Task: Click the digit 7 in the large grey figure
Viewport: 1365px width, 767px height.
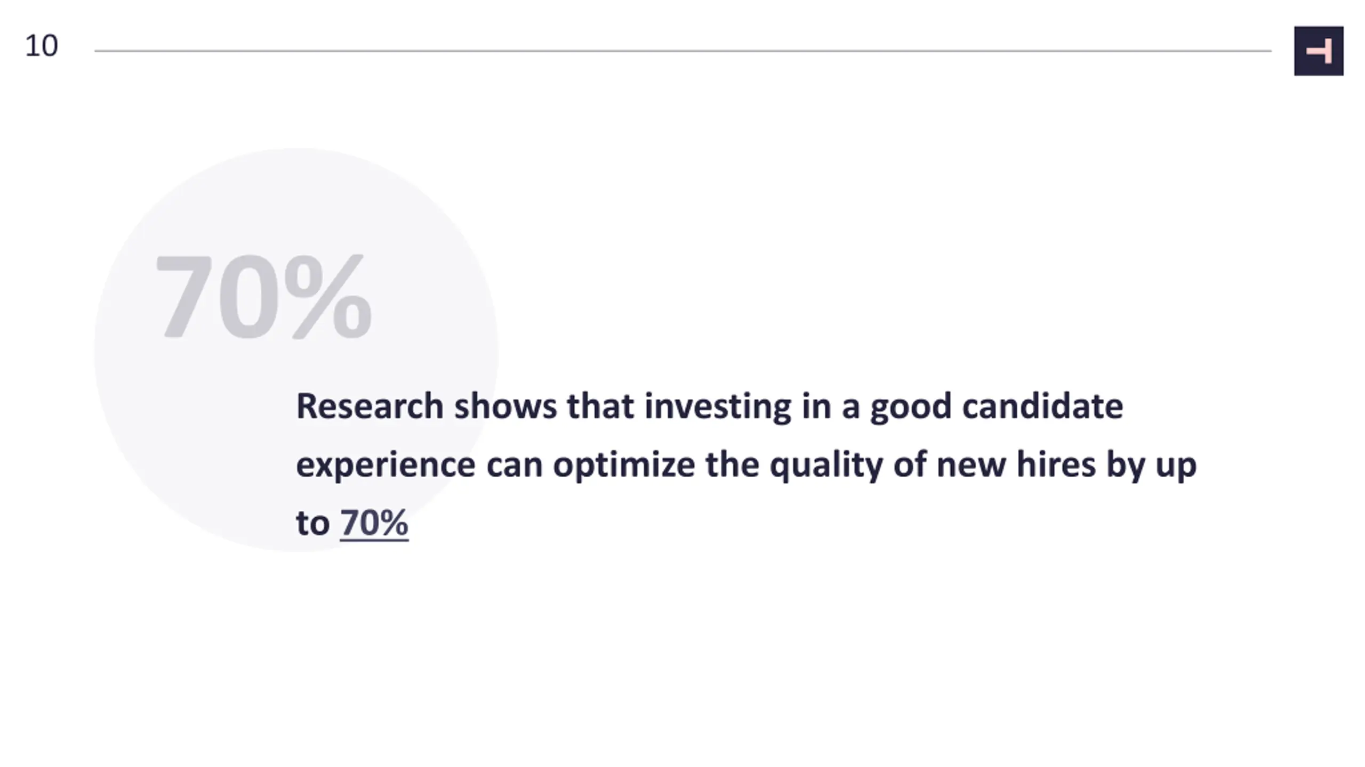Action: pyautogui.click(x=183, y=296)
